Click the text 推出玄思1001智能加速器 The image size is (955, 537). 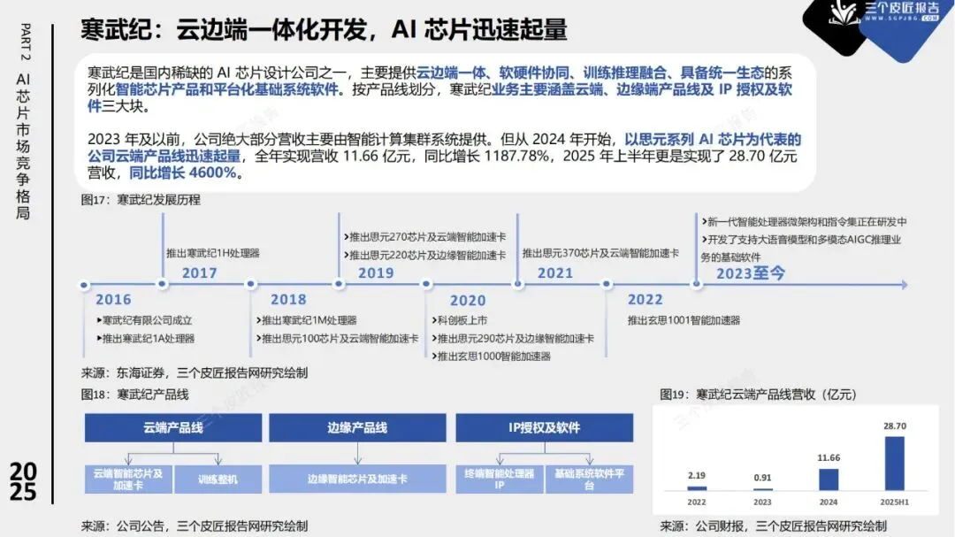pos(684,320)
